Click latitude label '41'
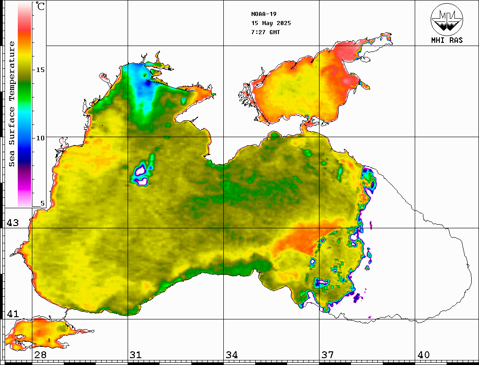The height and width of the screenshot is (365, 479). tap(12, 314)
